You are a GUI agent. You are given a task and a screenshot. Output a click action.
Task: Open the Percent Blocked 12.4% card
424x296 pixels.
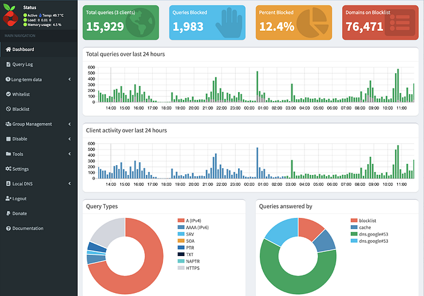click(294, 22)
